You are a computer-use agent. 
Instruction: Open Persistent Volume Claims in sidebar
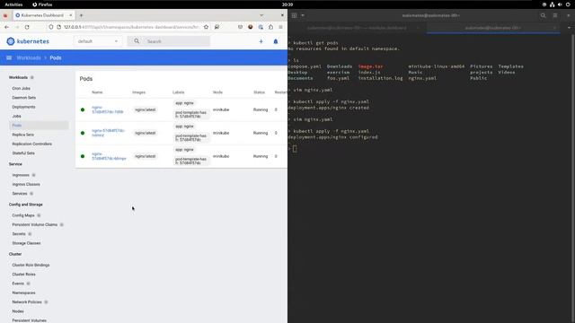click(35, 224)
